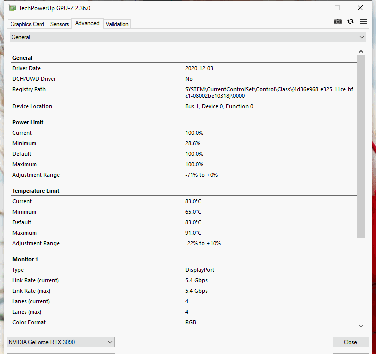The height and width of the screenshot is (354, 376).
Task: Take a screenshot with the camera icon
Action: click(338, 21)
